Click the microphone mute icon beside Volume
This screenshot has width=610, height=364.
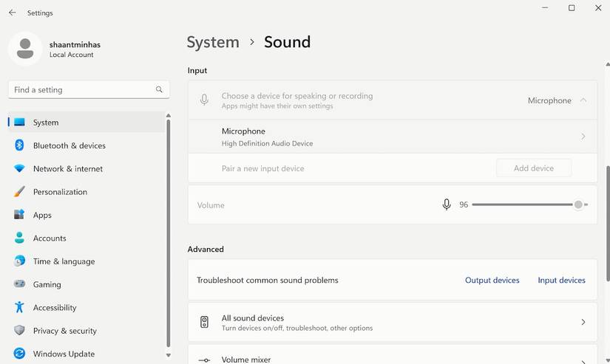(447, 205)
